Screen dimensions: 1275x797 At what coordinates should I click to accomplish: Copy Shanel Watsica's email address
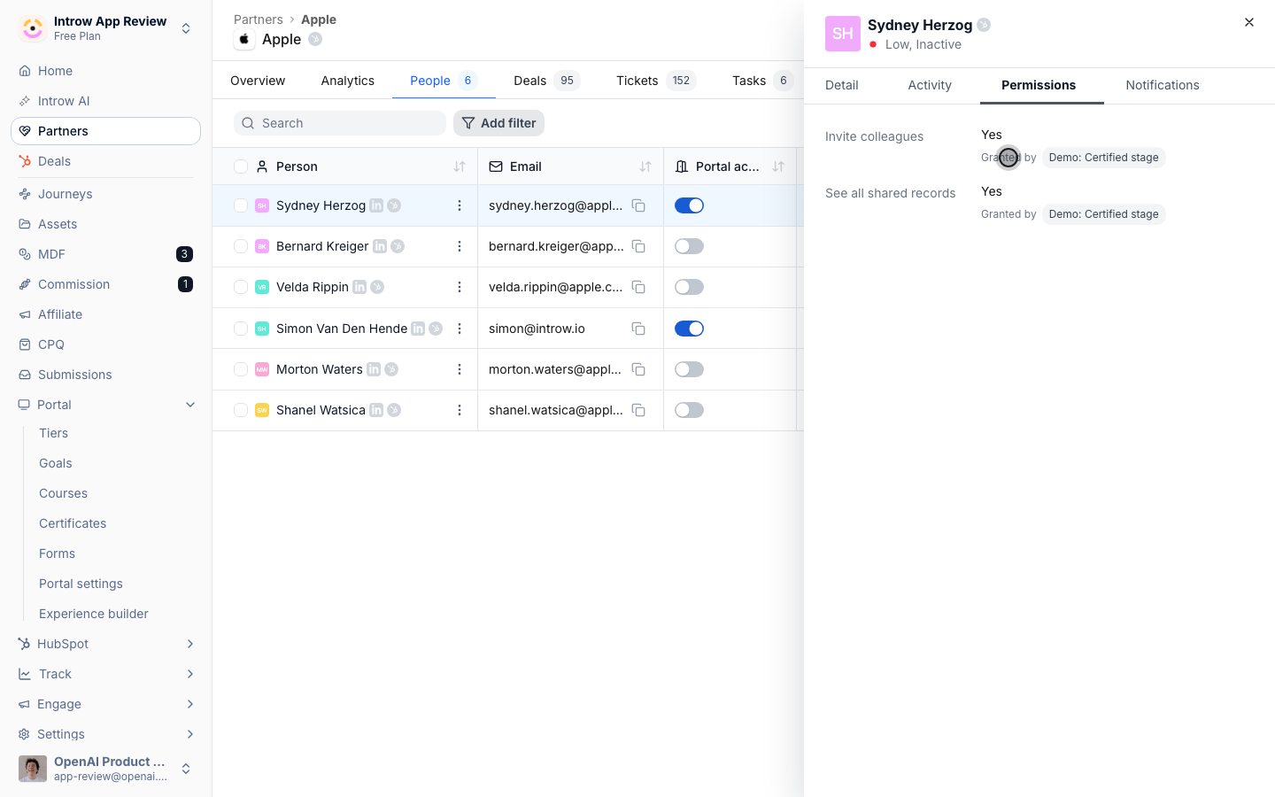(x=638, y=410)
